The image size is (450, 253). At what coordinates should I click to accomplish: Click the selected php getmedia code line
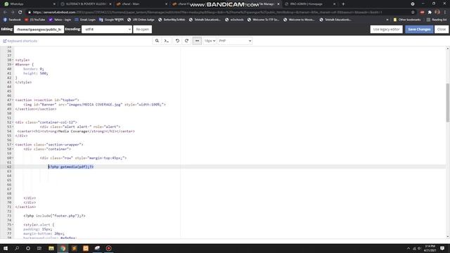click(x=71, y=167)
